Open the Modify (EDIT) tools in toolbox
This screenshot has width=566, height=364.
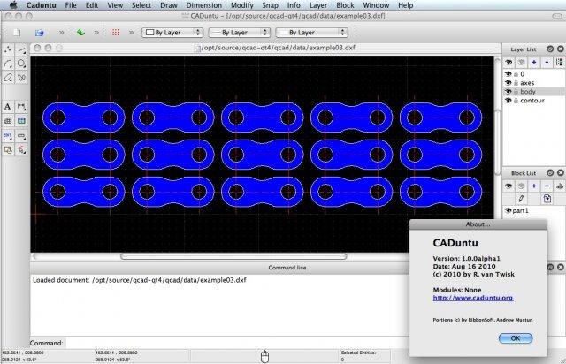tap(8, 136)
